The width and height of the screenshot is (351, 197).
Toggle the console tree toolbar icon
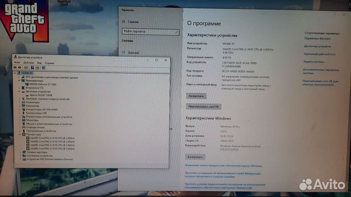click(26, 68)
